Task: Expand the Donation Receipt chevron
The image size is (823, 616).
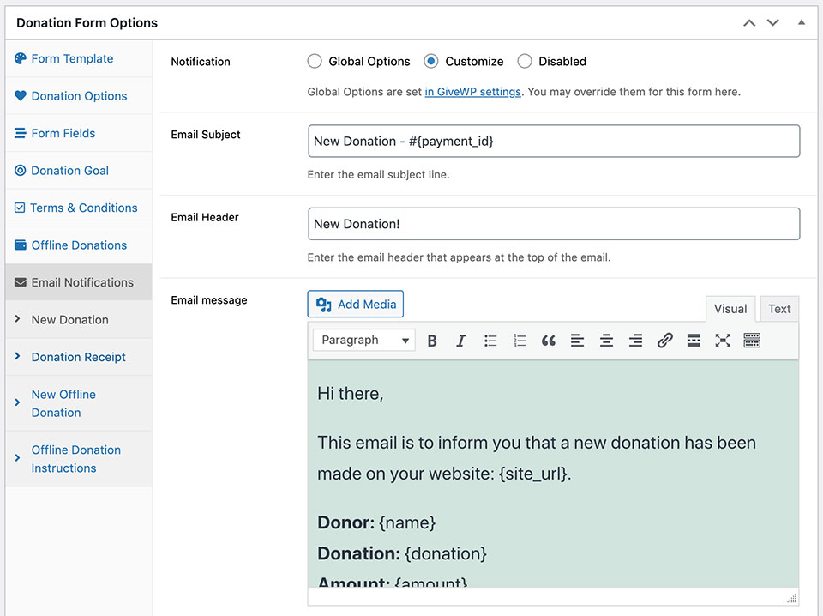Action: point(17,356)
